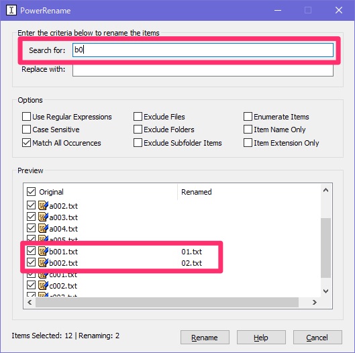This screenshot has width=355, height=353.
Task: Toggle the Case Sensitive checkbox
Action: [26, 130]
